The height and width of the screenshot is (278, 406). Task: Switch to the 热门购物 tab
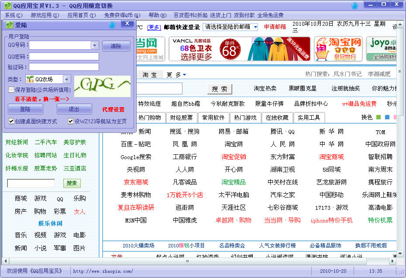click(150, 118)
